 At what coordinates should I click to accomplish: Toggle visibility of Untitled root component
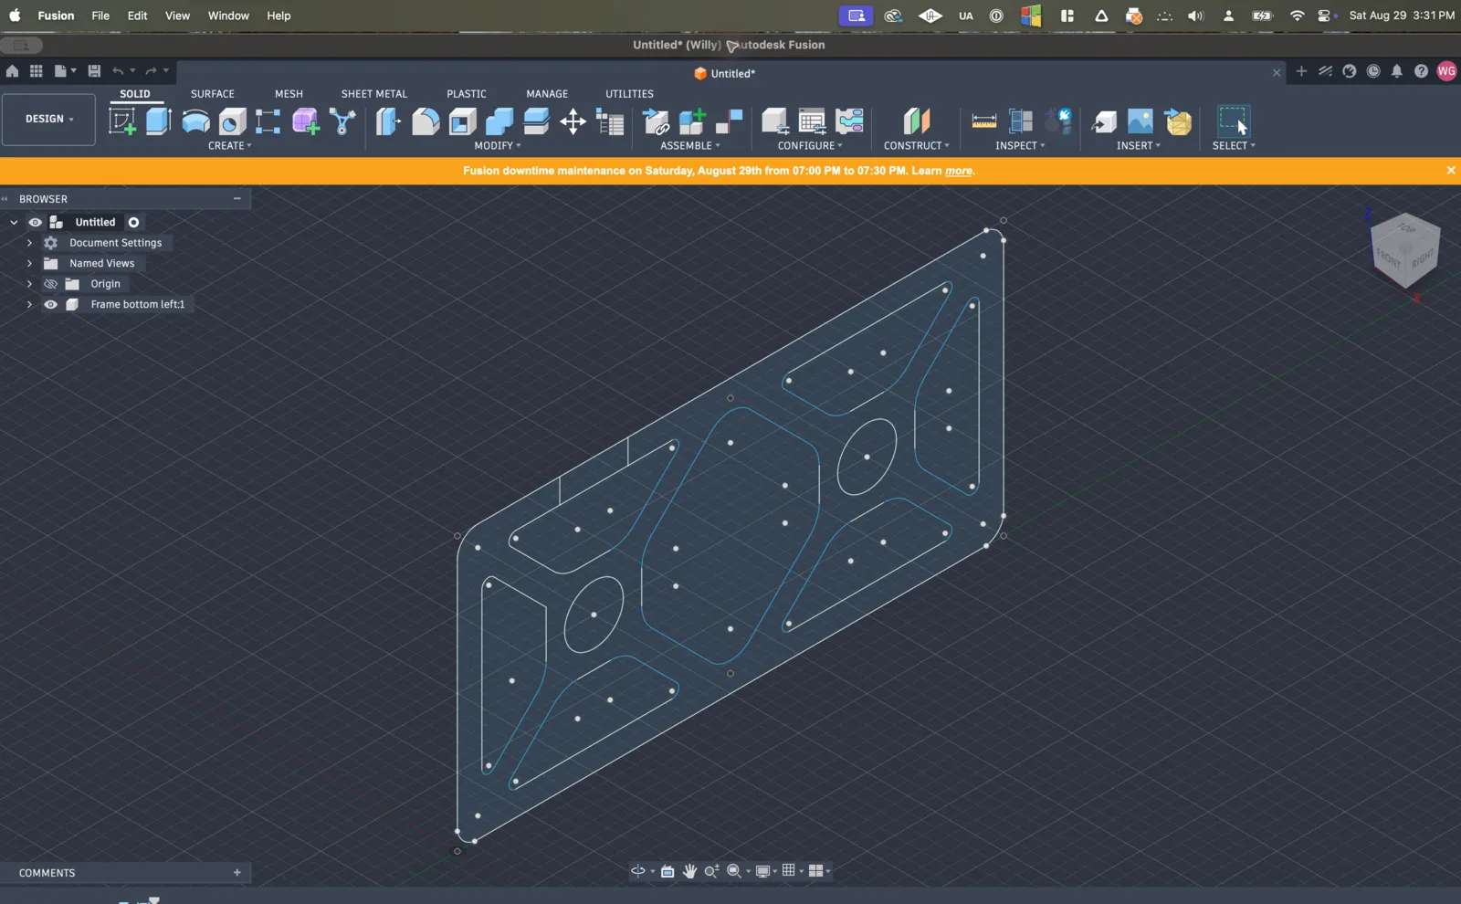click(36, 222)
